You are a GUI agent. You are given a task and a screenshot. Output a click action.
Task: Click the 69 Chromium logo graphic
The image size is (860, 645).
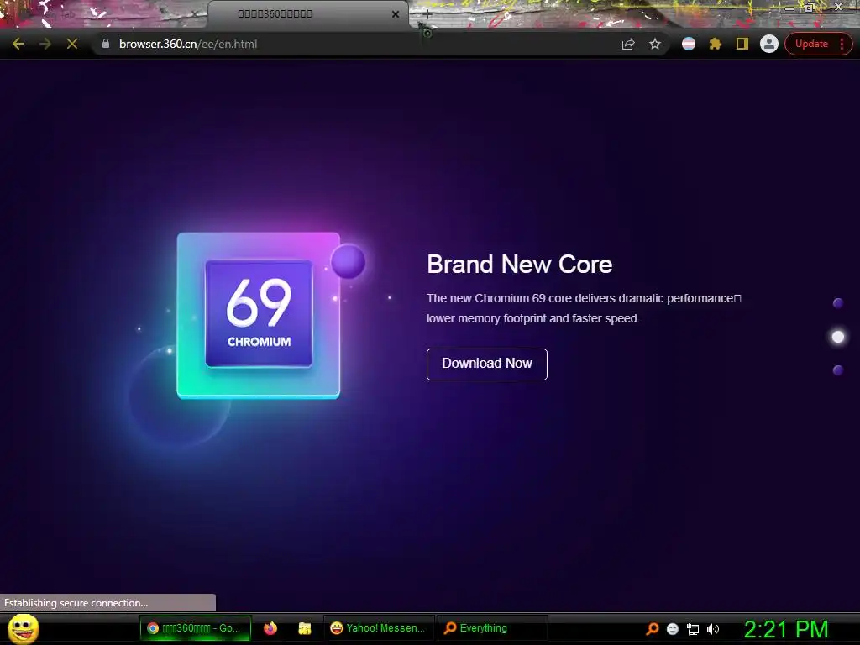[259, 316]
